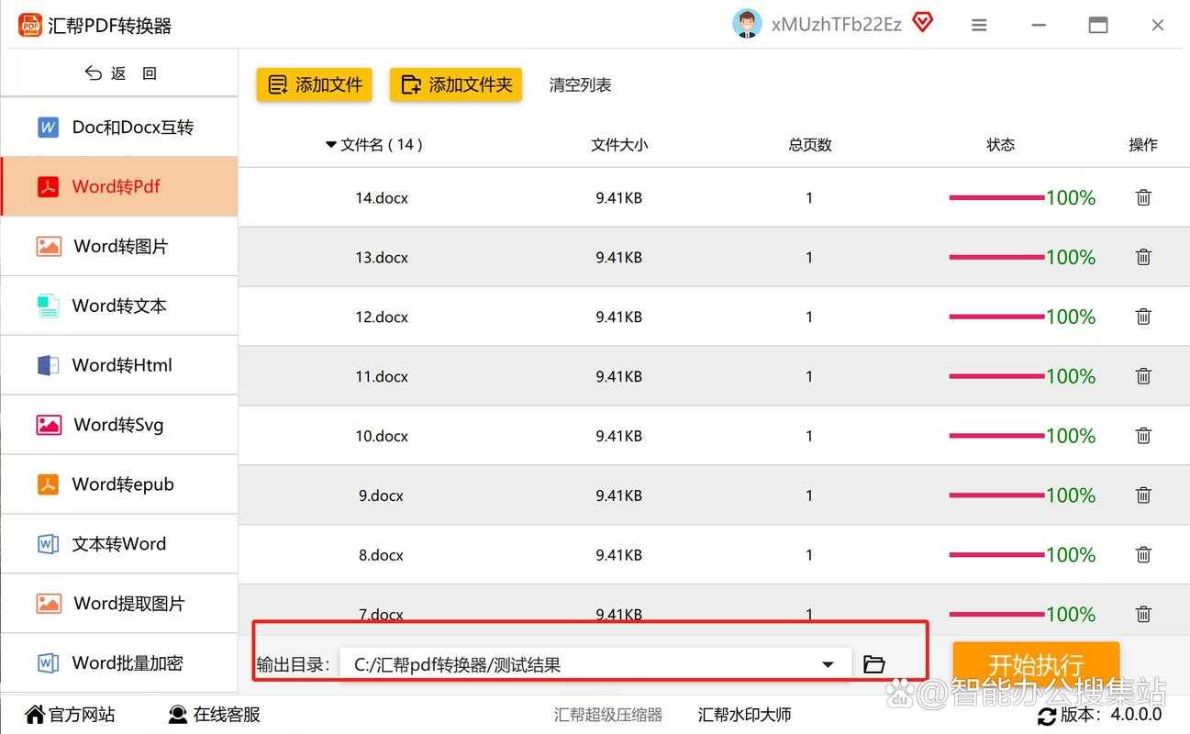
Task: Open 在线客服 customer service icon
Action: coord(174,714)
